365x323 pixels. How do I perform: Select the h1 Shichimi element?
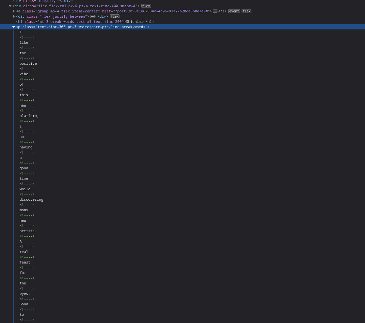pyautogui.click(x=85, y=22)
